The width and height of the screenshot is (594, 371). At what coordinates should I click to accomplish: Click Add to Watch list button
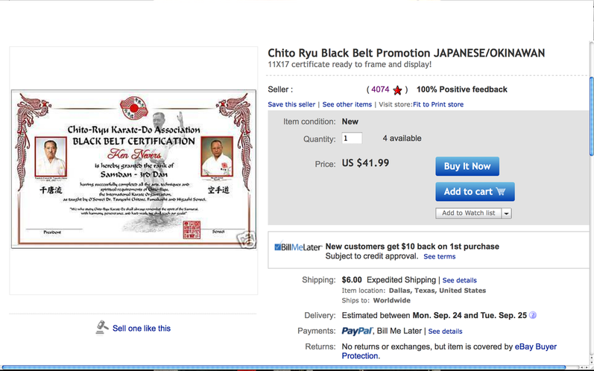[468, 213]
